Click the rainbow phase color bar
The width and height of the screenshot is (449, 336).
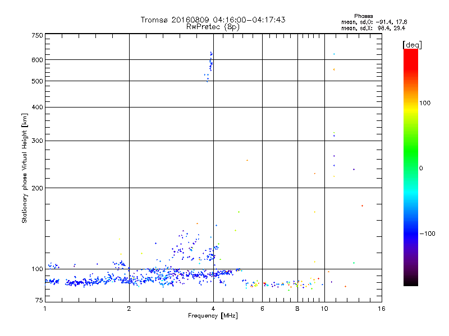click(x=411, y=167)
